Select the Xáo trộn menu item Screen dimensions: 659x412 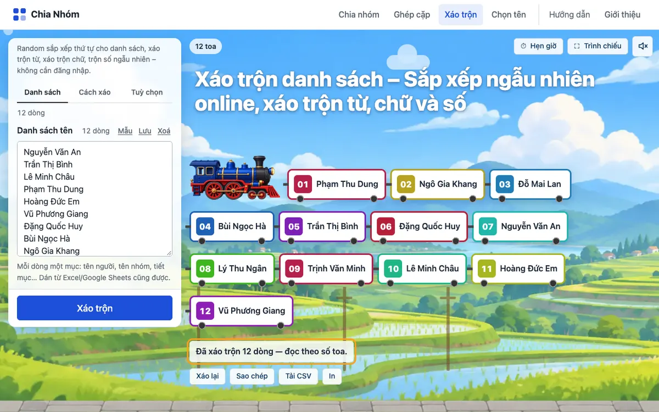[x=461, y=14]
